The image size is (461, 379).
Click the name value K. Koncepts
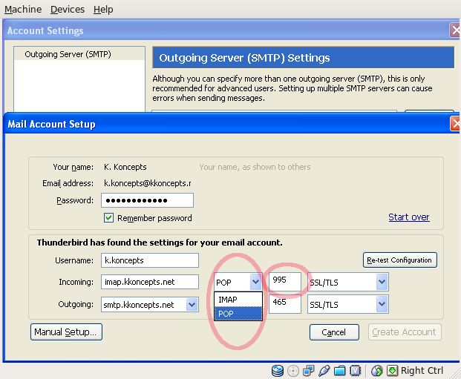coord(125,167)
